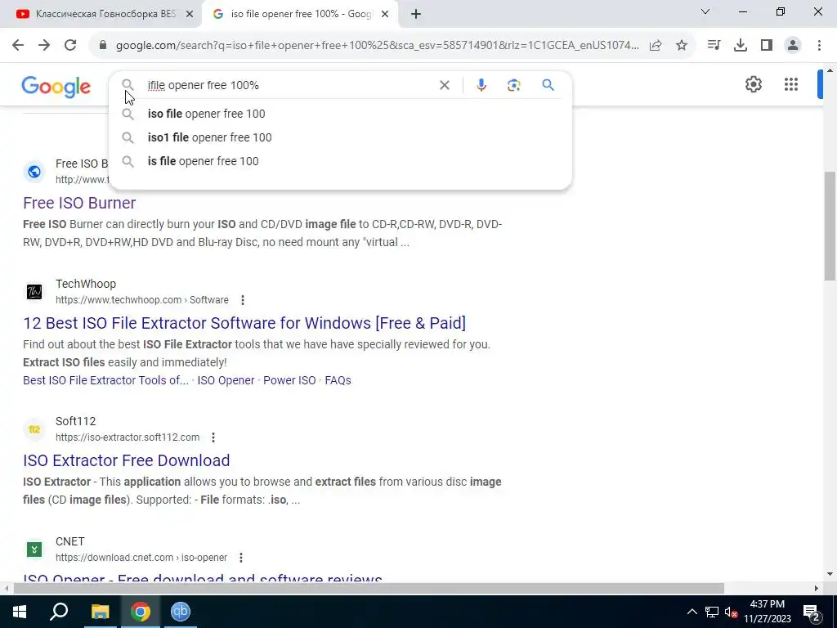Show hidden system tray icons
837x628 pixels.
click(x=692, y=612)
